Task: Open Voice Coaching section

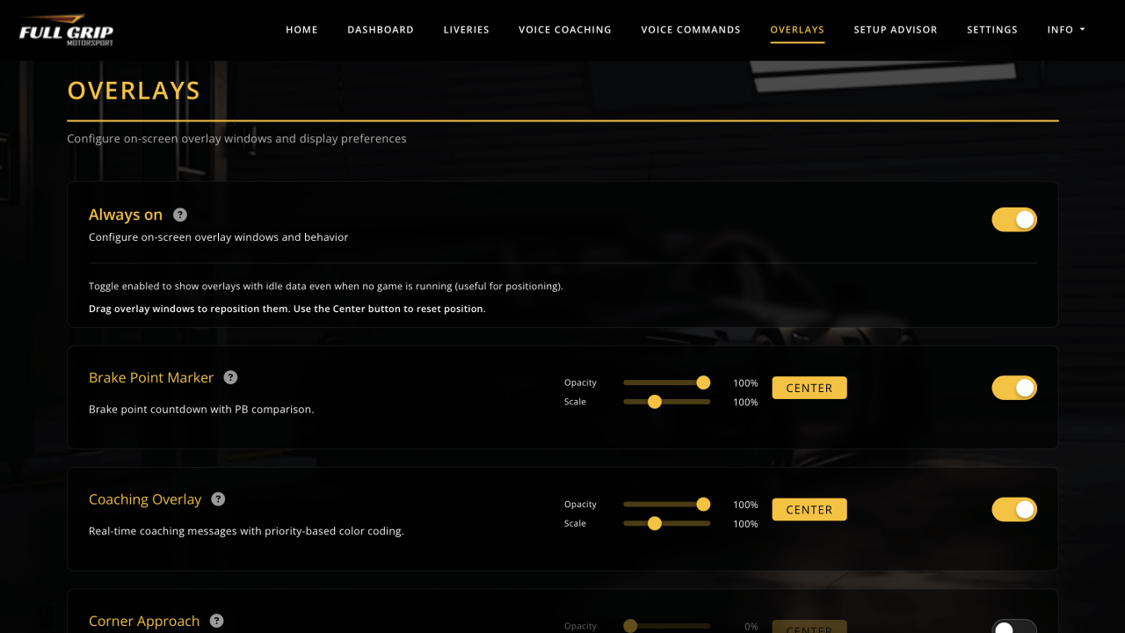Action: (564, 30)
